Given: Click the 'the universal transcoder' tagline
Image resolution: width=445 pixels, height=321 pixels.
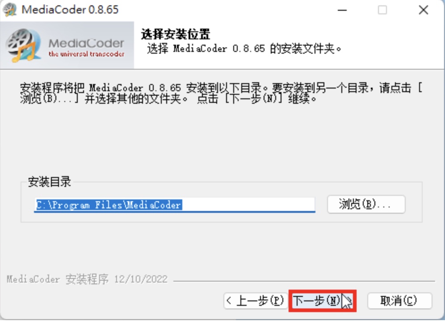Looking at the screenshot, I should point(86,54).
